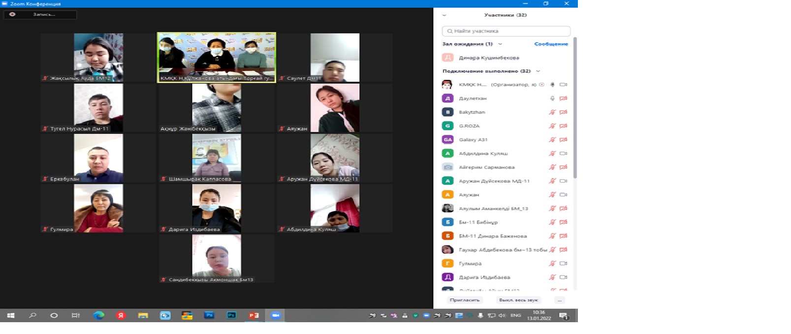This screenshot has width=791, height=334.
Task: Collapse the 'Подключение выполнено (32)' section
Action: [538, 71]
